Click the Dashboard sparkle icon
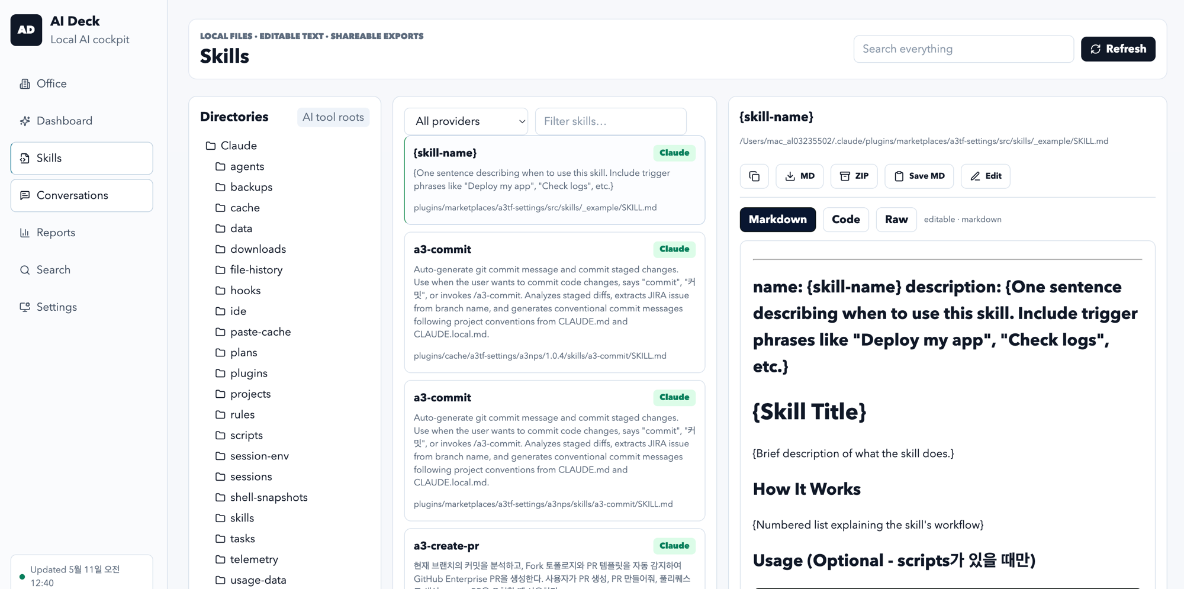1184x589 pixels. (x=25, y=121)
